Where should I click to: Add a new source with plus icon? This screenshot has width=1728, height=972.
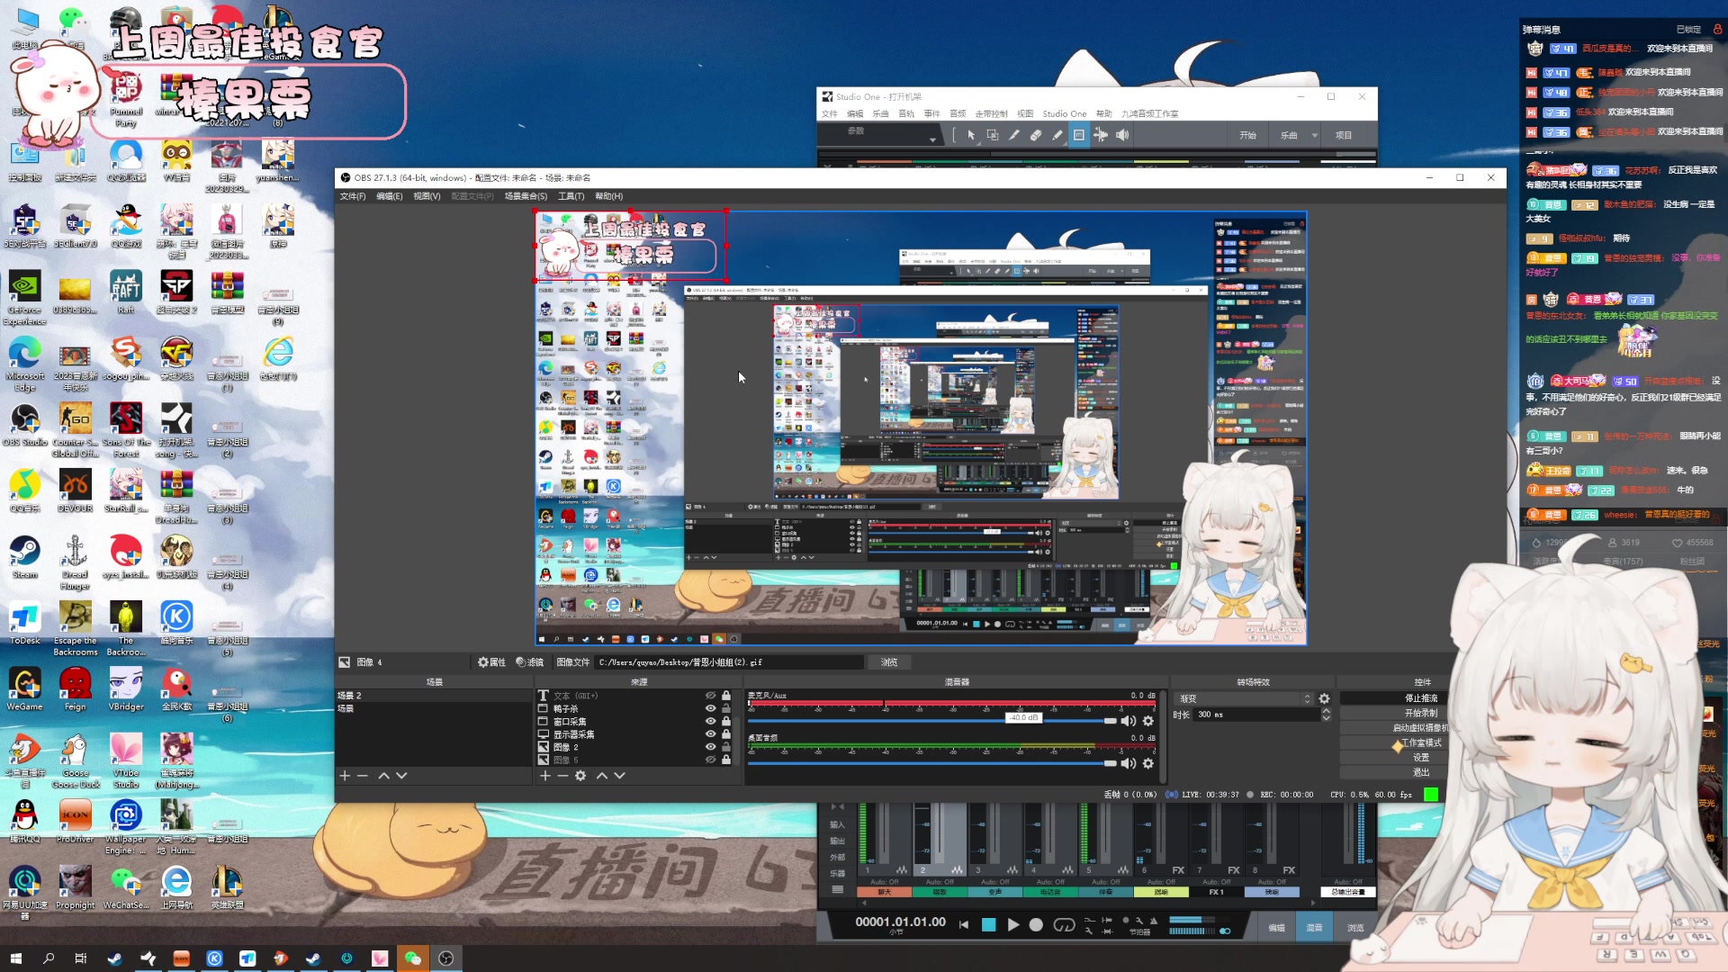coord(544,776)
